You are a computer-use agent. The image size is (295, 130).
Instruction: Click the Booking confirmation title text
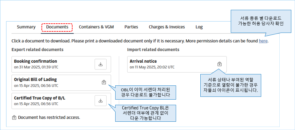(35, 61)
